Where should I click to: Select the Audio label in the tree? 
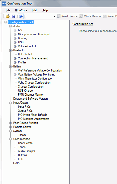(17, 26)
